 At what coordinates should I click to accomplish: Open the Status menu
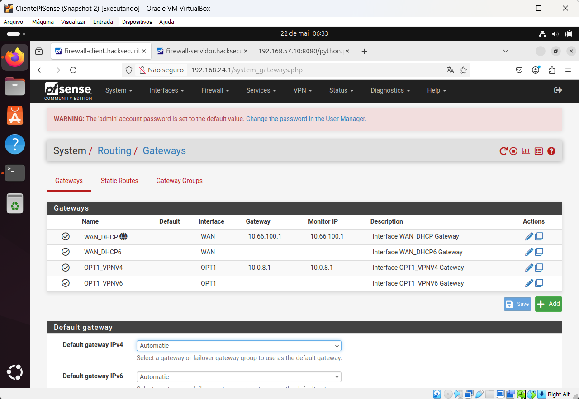[x=341, y=90]
